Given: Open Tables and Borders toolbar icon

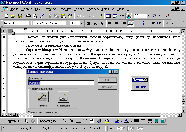Looking at the screenshot, I should [x=100, y=16].
